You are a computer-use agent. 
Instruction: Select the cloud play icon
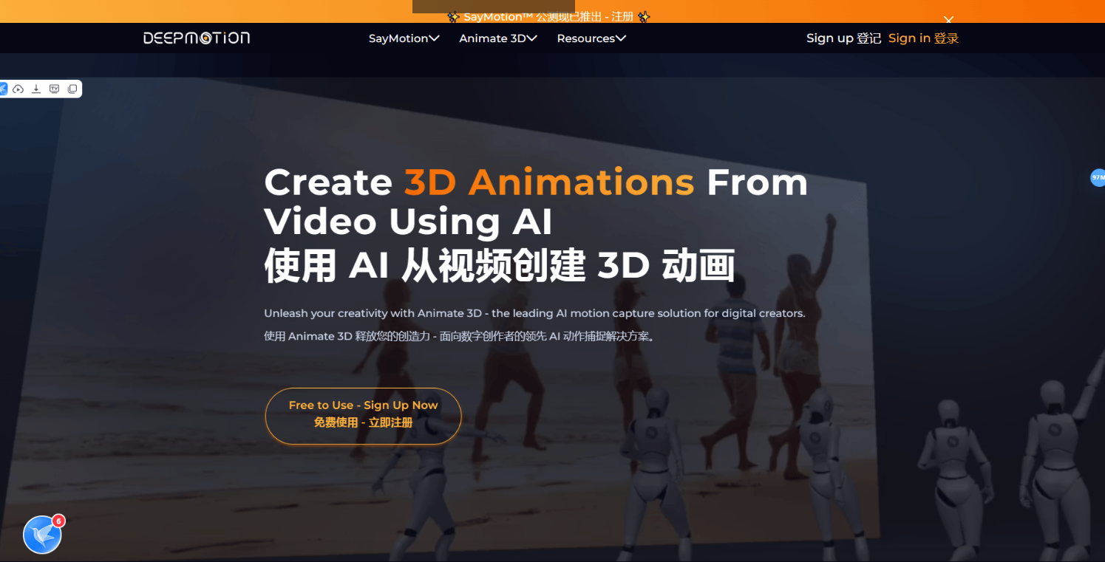[19, 89]
